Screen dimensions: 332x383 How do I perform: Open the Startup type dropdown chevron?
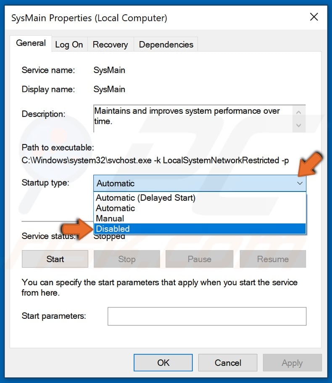coord(299,183)
